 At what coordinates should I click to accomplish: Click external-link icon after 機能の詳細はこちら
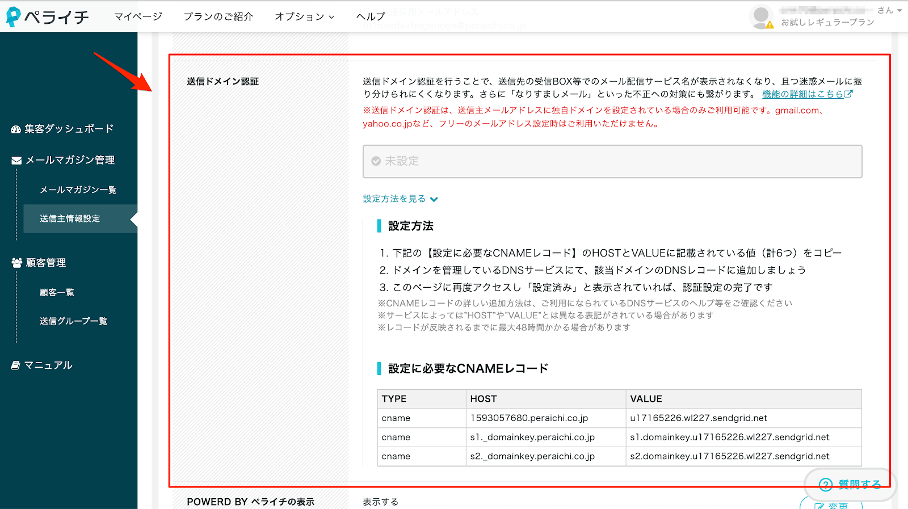(848, 94)
